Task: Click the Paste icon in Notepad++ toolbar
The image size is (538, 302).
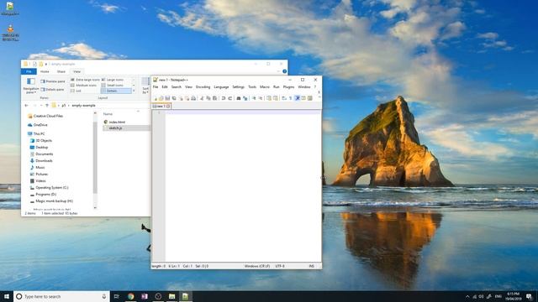Action: pos(214,98)
